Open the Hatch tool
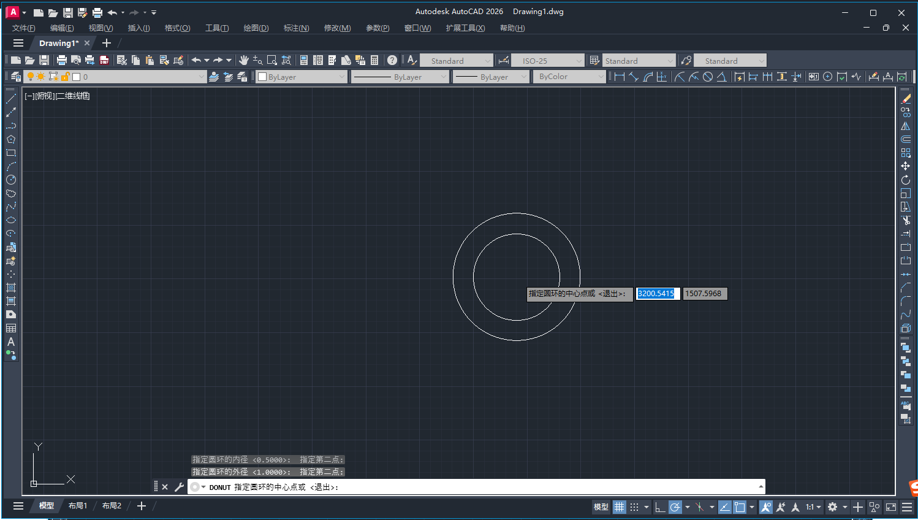The width and height of the screenshot is (918, 520). tap(11, 288)
